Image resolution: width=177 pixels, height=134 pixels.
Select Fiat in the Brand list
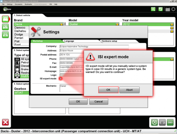[22, 41]
